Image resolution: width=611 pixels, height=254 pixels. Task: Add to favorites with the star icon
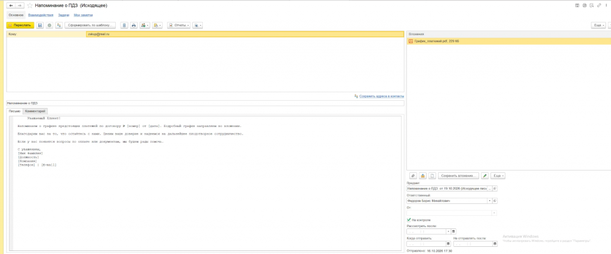(x=30, y=5)
